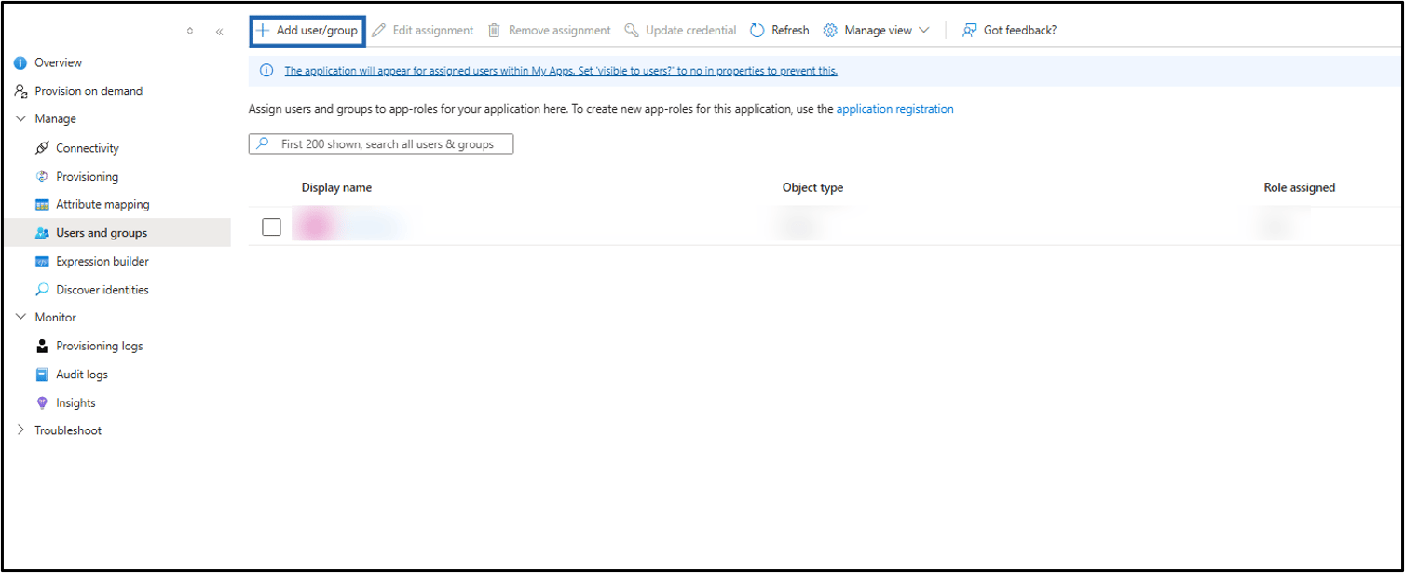Open the My Apps visibility info link
The image size is (1405, 573).
click(561, 71)
